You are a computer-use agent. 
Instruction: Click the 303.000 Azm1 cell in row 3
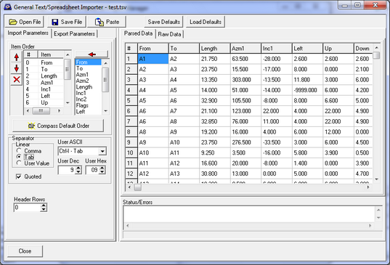(x=245, y=80)
